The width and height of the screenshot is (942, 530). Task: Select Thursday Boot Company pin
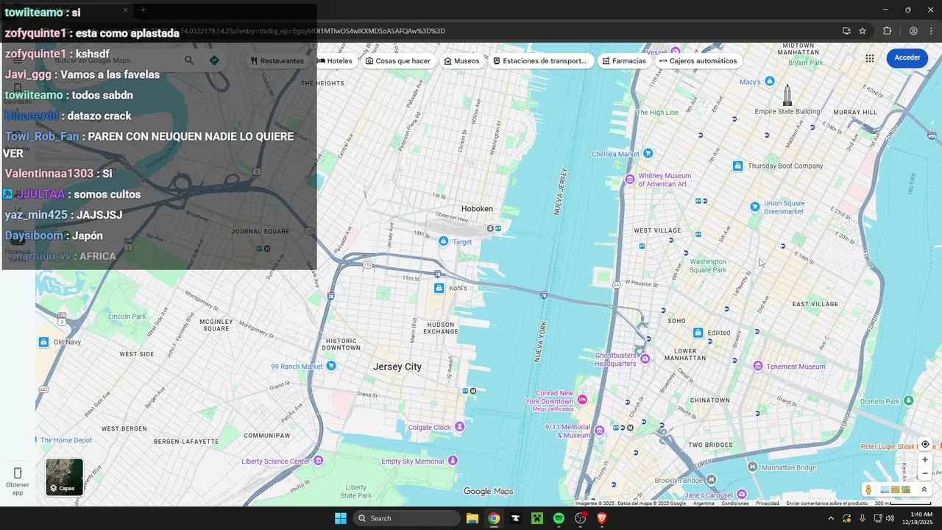tap(737, 166)
